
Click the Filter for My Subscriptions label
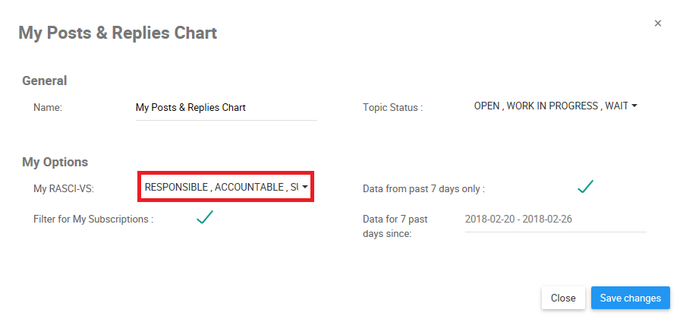pyautogui.click(x=93, y=220)
